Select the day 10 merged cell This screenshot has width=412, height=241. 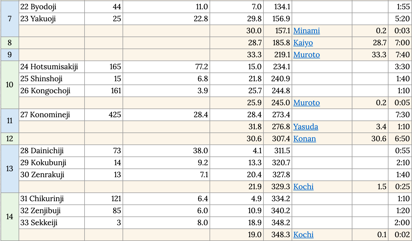(x=10, y=85)
